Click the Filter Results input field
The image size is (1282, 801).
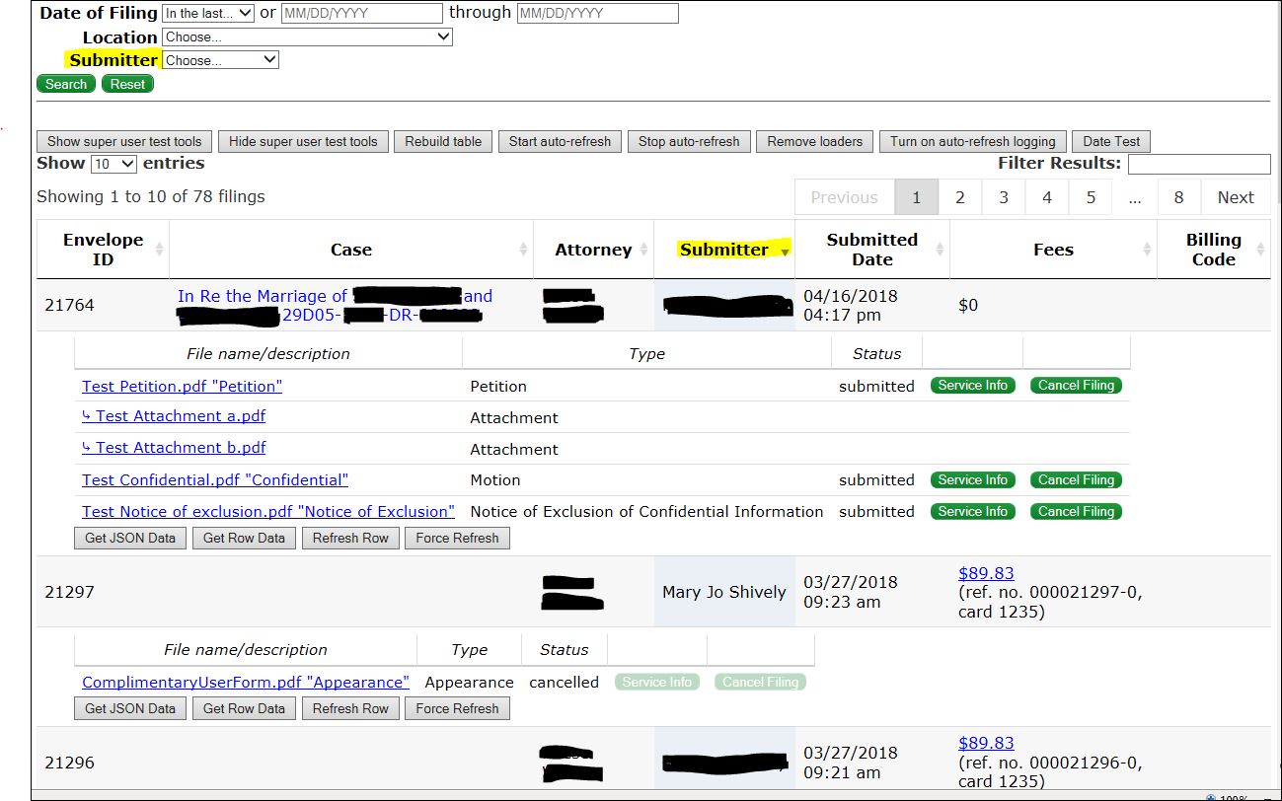1199,164
